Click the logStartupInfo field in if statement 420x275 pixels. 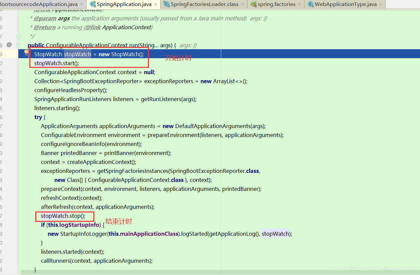(79, 225)
